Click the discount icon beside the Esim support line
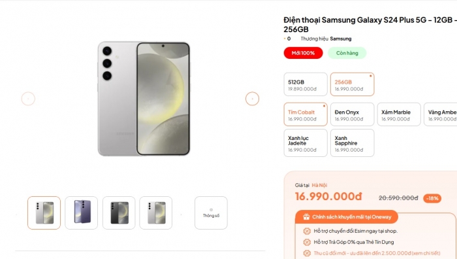Image resolution: width=457 pixels, height=259 pixels. click(x=307, y=231)
